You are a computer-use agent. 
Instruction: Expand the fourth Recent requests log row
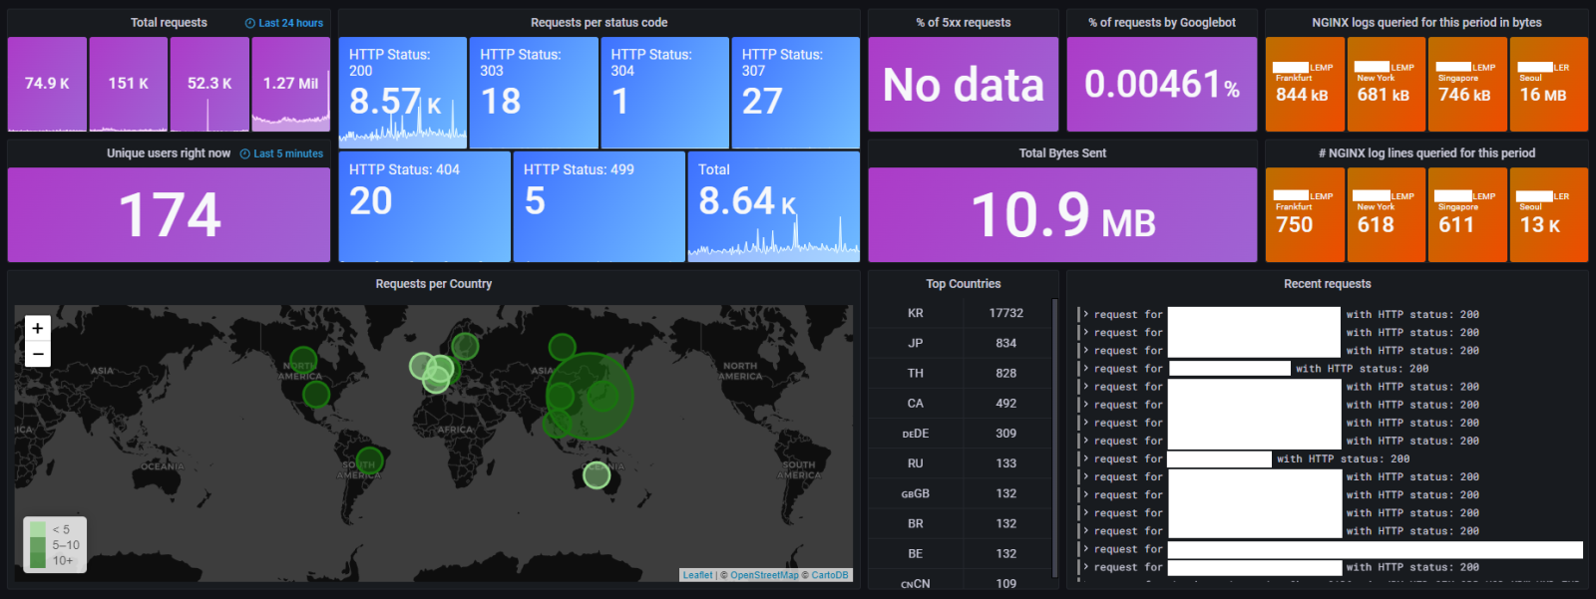(x=1086, y=369)
